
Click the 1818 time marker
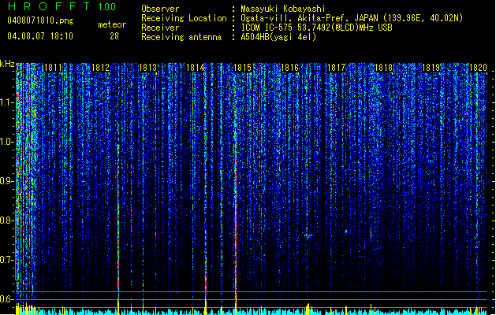click(383, 68)
